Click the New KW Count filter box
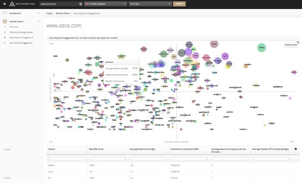The height and width of the screenshot is (183, 302). tap(107, 159)
